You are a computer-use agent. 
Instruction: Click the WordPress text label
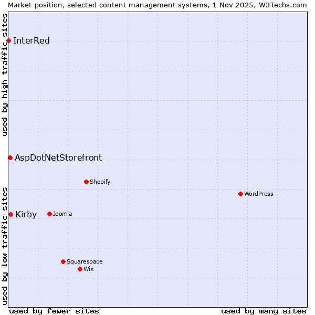[259, 194]
